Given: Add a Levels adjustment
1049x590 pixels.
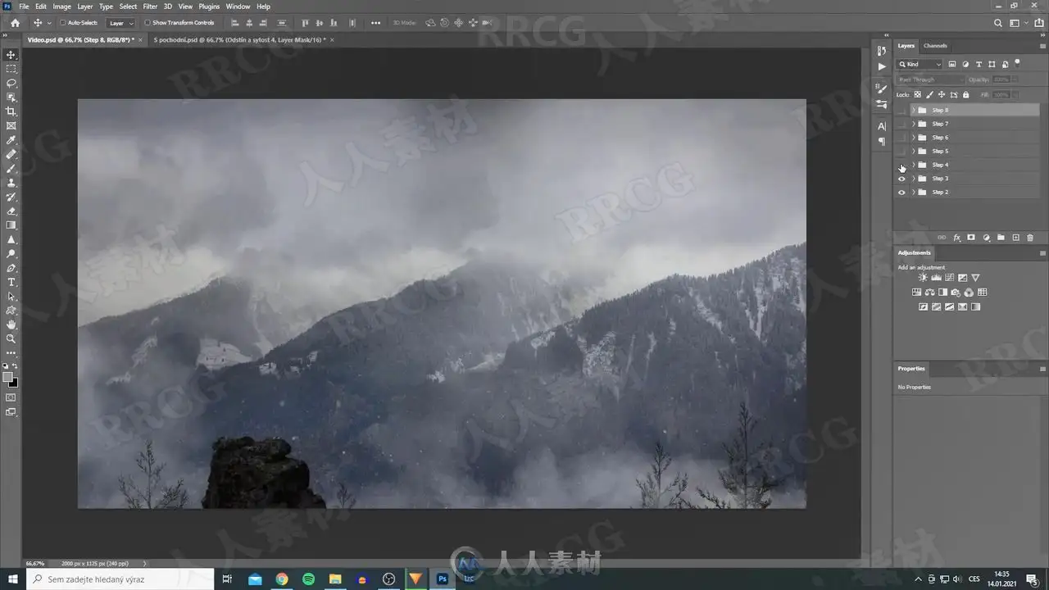Looking at the screenshot, I should click(936, 278).
